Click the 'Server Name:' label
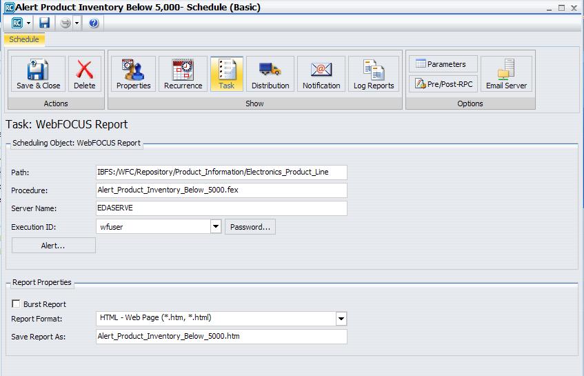Screen dimensions: 584x376 point(34,208)
